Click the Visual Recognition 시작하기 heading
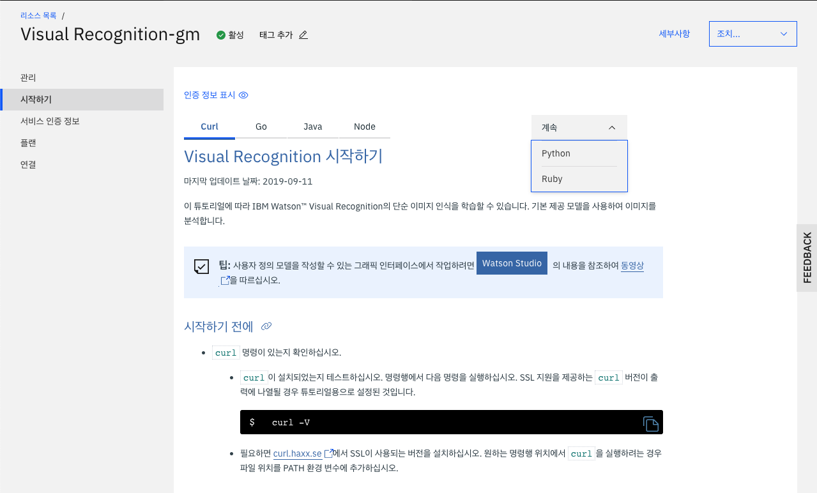The width and height of the screenshot is (817, 493). point(283,156)
